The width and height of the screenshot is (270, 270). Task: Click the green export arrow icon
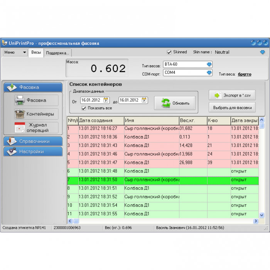[218, 95]
